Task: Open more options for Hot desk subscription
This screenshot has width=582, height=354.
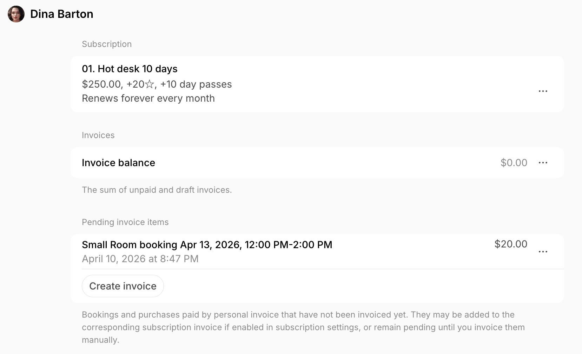Action: (543, 91)
